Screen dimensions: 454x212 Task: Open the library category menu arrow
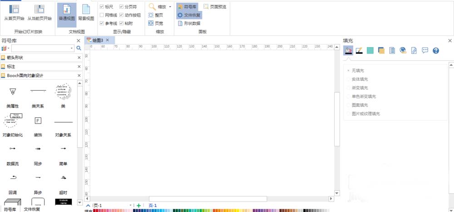(9, 48)
